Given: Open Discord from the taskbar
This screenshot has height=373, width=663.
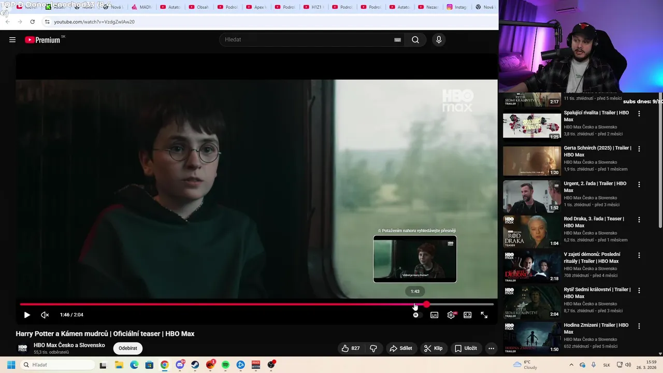Looking at the screenshot, I should (180, 365).
